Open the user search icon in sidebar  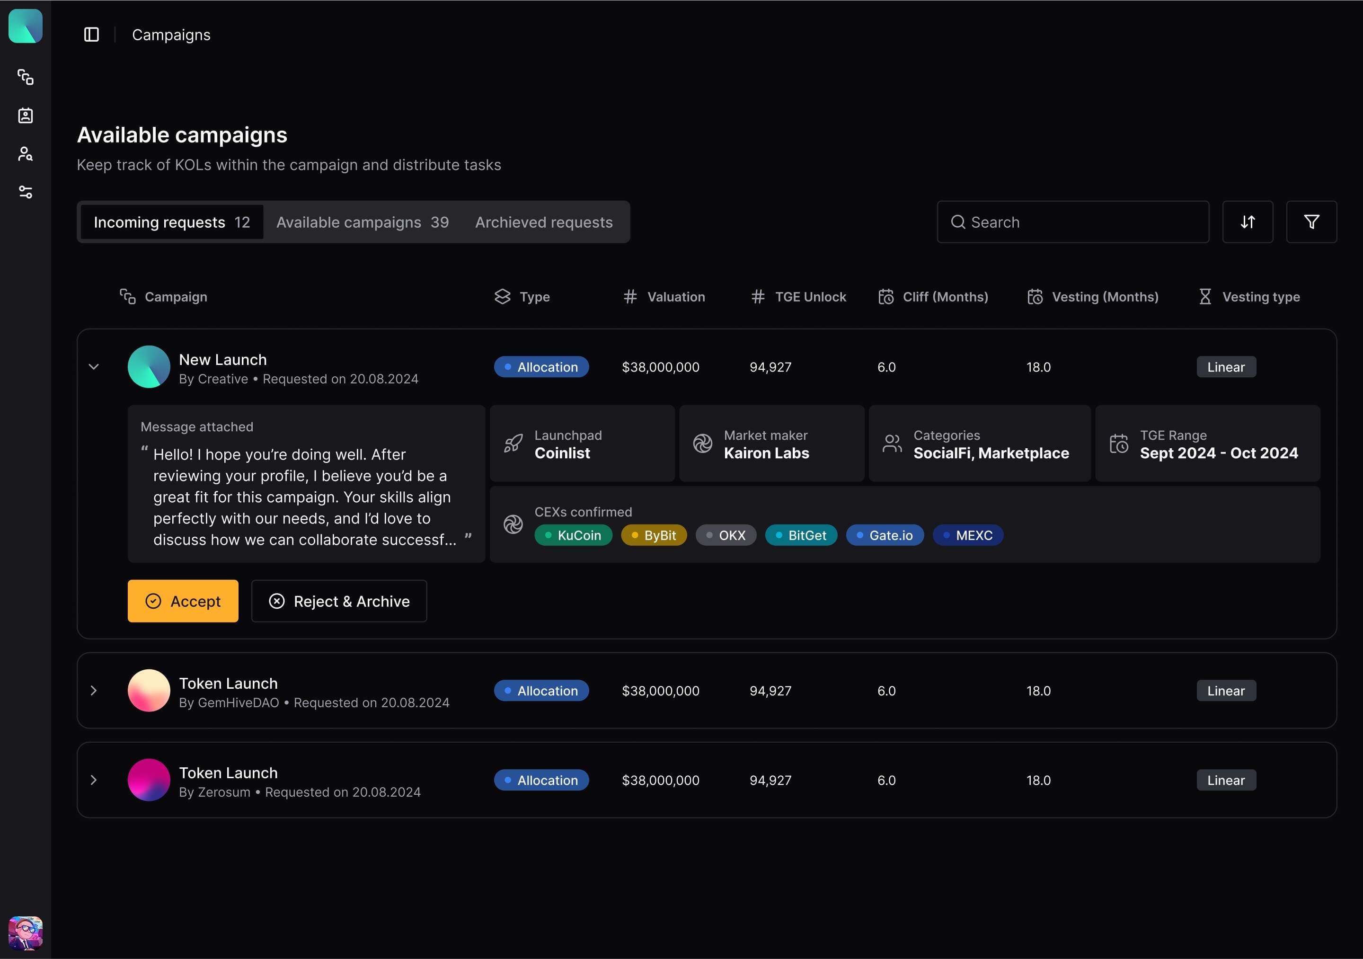pyautogui.click(x=26, y=154)
